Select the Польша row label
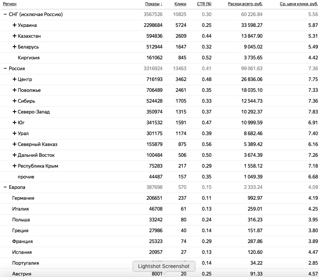 [21, 220]
